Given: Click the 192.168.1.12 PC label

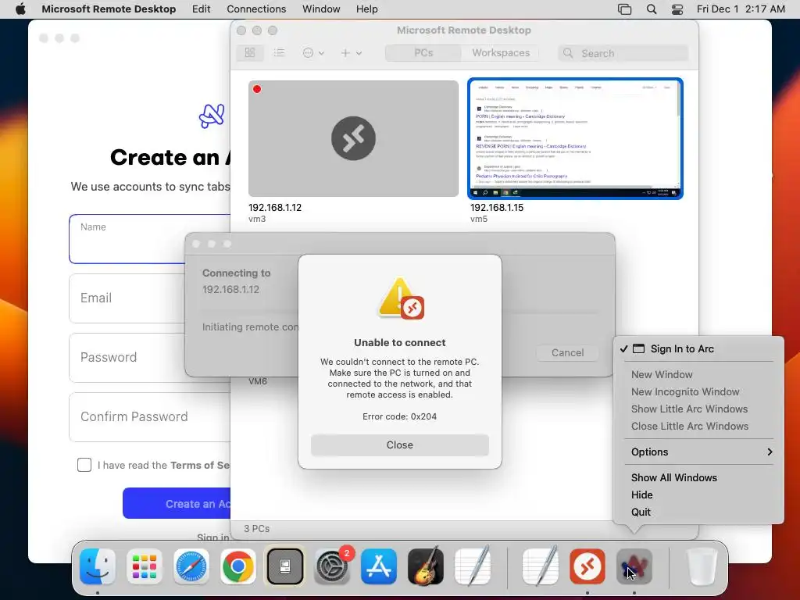Looking at the screenshot, I should point(275,208).
